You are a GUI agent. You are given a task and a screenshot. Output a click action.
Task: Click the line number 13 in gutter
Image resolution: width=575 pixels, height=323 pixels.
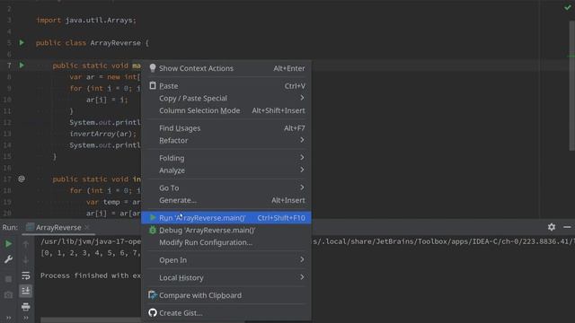point(7,134)
